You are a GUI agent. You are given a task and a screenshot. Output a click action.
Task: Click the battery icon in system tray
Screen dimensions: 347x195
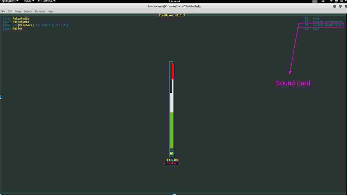pos(341,1)
